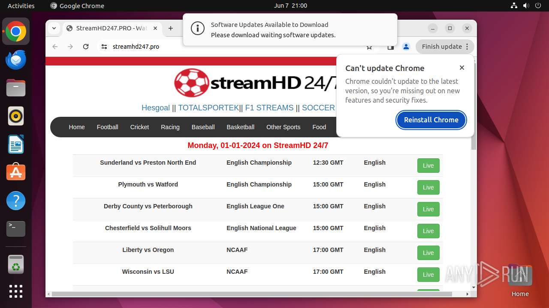Follow the F1 STREAMS link
Screen dimensions: 549x308
(269, 108)
